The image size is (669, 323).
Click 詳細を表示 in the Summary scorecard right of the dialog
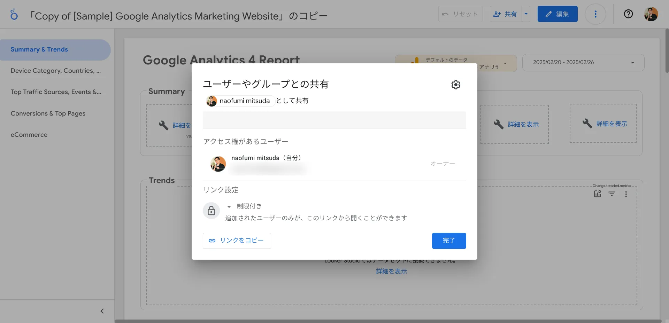click(x=523, y=124)
